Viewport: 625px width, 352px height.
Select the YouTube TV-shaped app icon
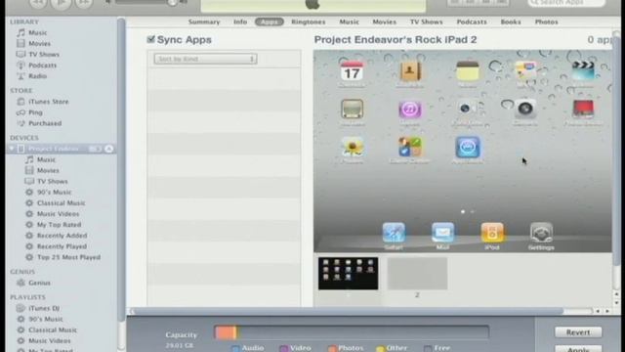click(x=352, y=109)
